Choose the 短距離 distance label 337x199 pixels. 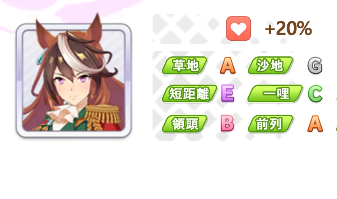(x=190, y=93)
